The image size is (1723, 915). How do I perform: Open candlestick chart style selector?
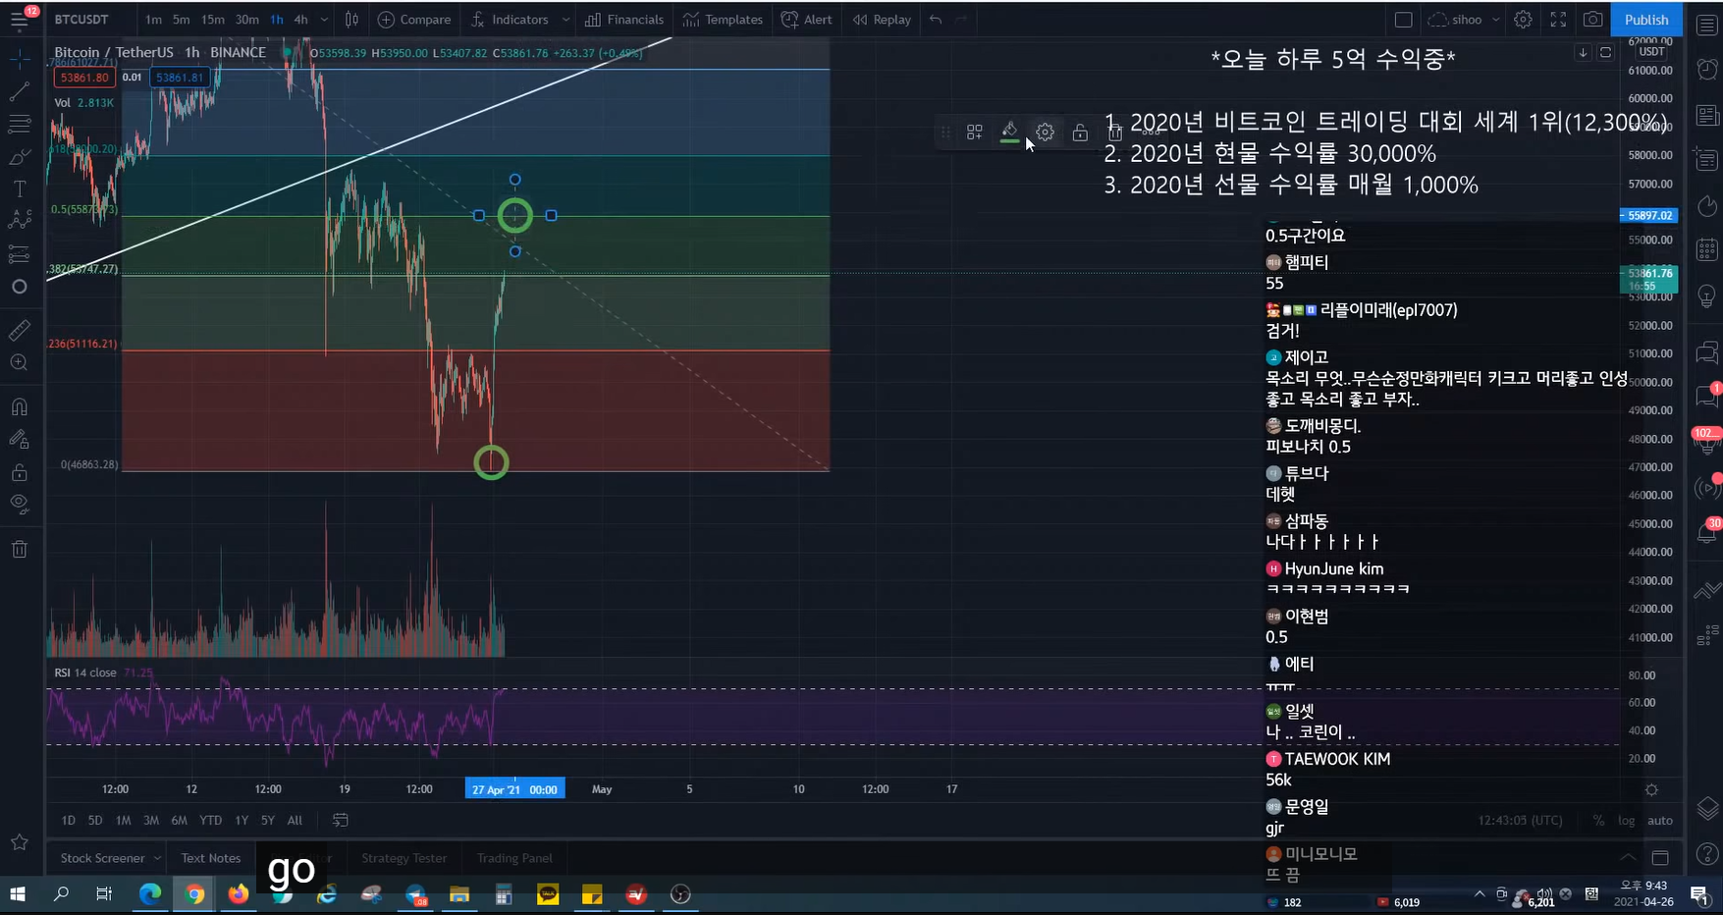(x=351, y=20)
